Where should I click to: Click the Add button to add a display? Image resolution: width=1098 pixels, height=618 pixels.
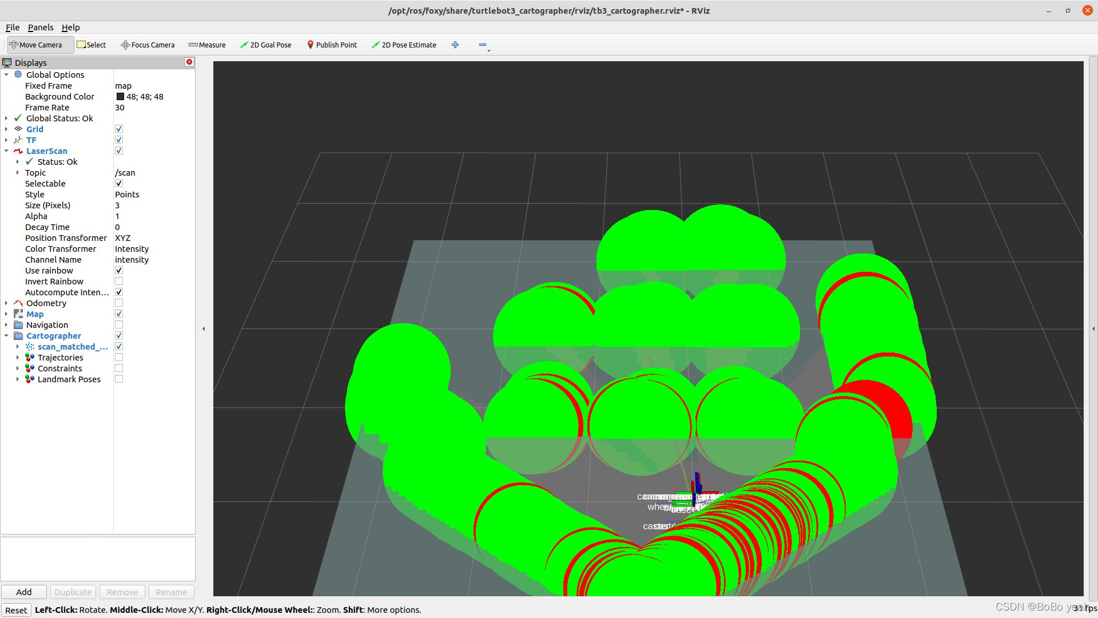[23, 592]
